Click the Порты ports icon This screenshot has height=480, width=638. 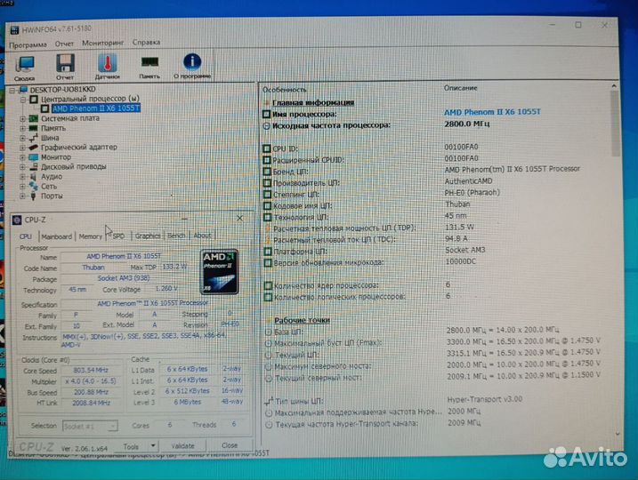click(x=33, y=196)
